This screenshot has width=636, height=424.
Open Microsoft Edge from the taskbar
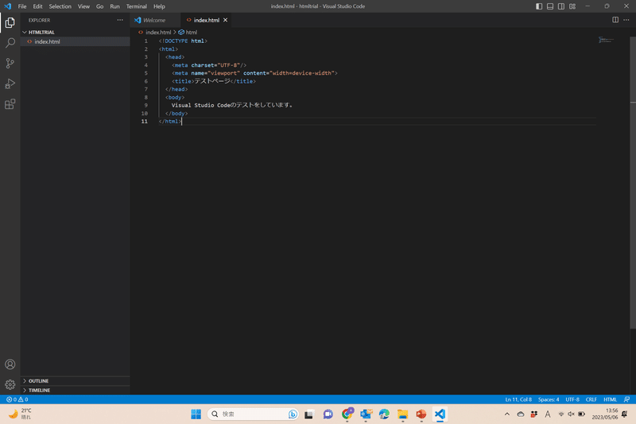pos(384,414)
